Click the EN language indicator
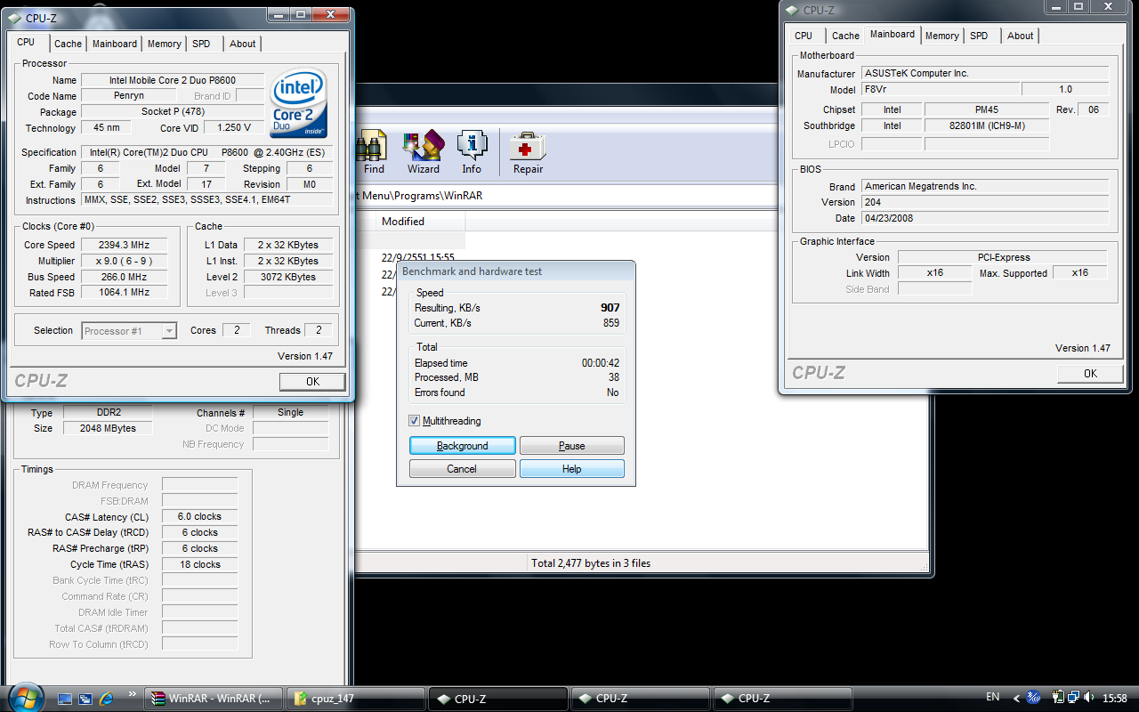 [993, 698]
